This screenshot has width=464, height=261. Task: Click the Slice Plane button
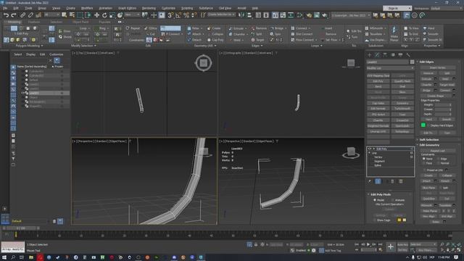coord(428,188)
